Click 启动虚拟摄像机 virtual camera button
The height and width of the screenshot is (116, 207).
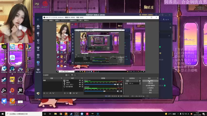[150, 86]
